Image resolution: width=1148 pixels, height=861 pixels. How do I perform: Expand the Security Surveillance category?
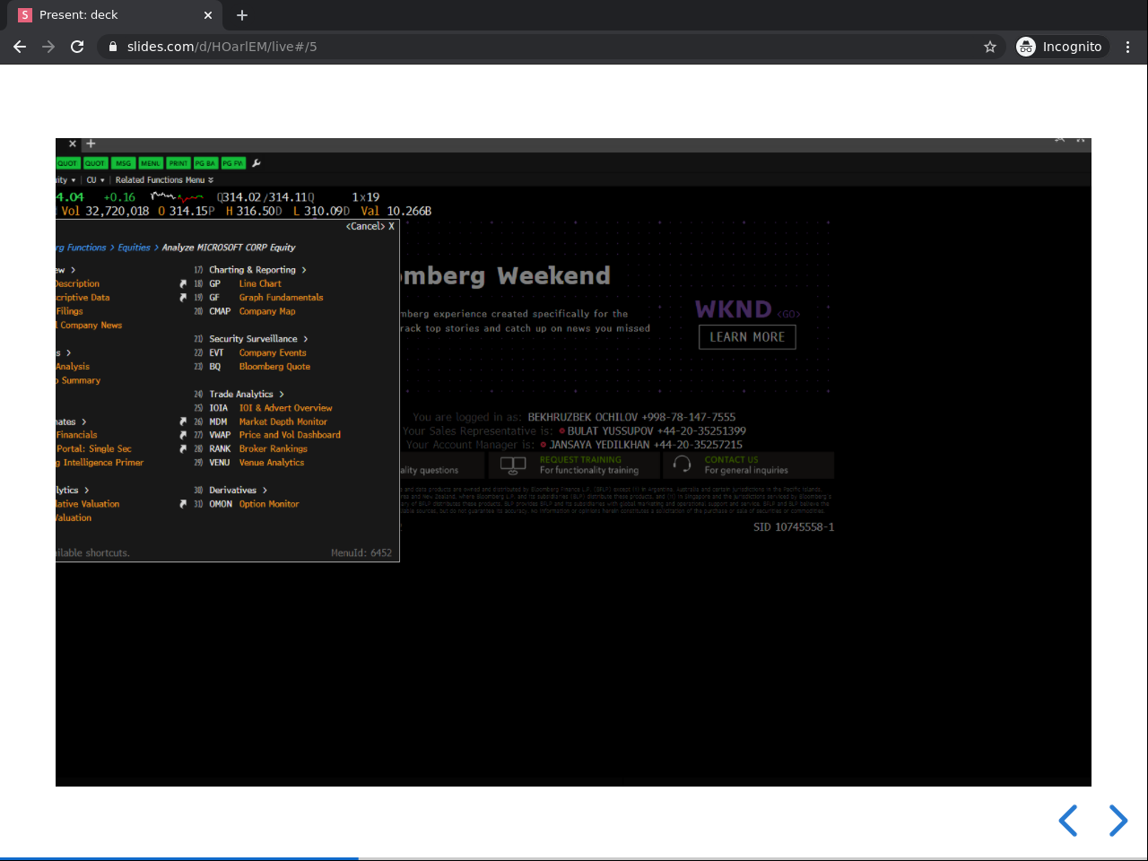pos(306,339)
